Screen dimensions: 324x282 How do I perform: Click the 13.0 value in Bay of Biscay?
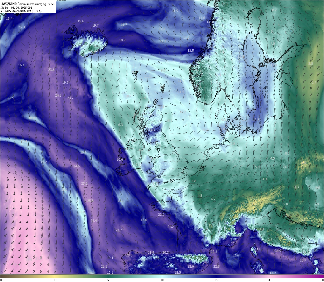click(144, 220)
